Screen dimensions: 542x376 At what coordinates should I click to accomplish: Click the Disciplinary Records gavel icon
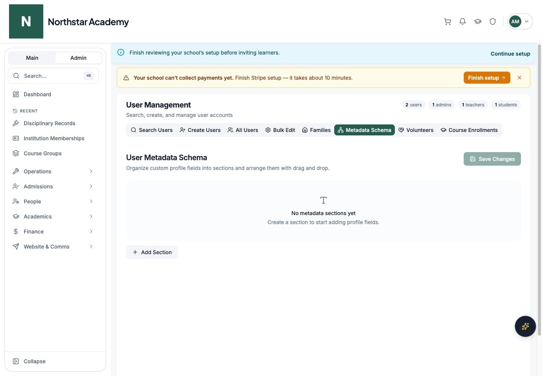[16, 123]
